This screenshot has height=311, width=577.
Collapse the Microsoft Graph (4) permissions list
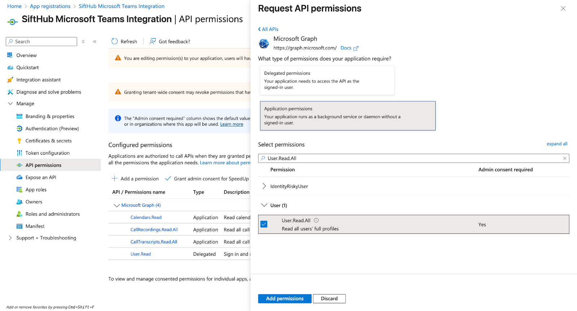pos(116,205)
